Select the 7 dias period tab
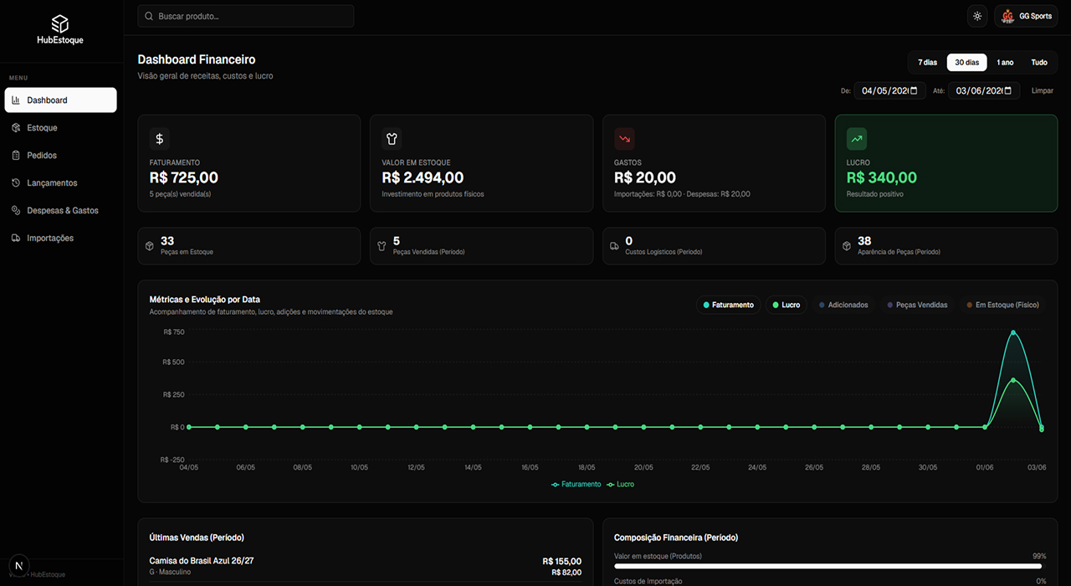The width and height of the screenshot is (1071, 586). [927, 63]
